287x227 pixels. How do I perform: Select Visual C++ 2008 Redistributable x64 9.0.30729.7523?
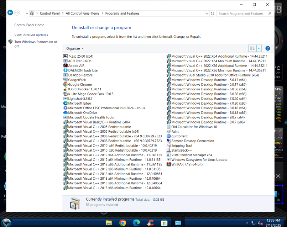coord(113,136)
